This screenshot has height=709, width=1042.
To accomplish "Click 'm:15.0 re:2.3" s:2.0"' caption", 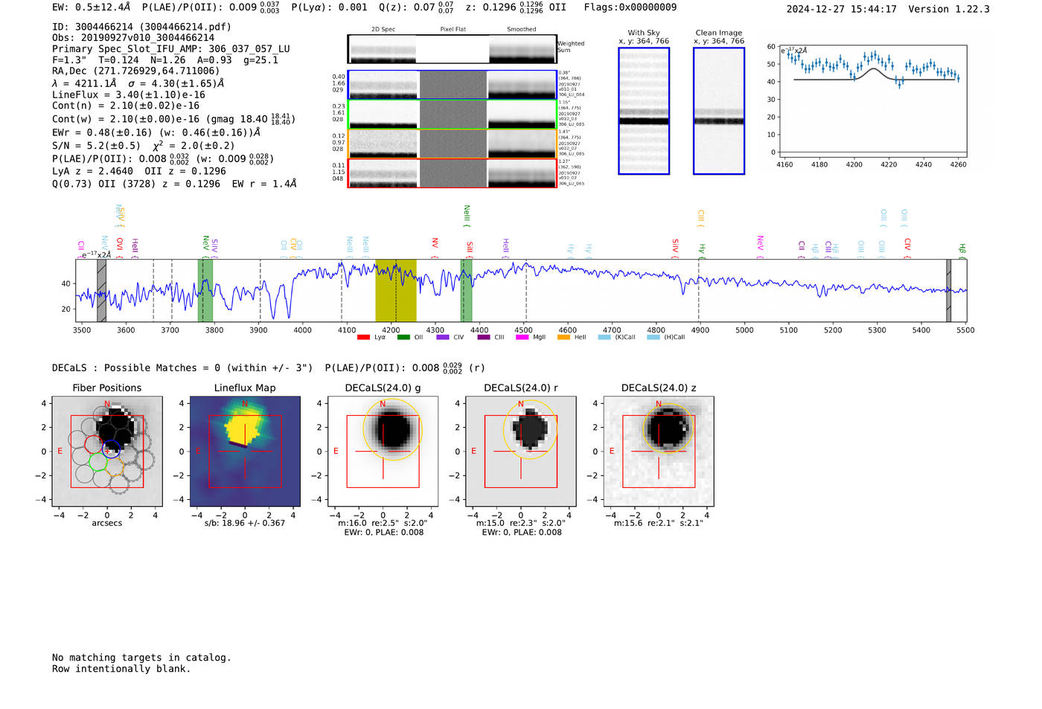I will 520,523.
